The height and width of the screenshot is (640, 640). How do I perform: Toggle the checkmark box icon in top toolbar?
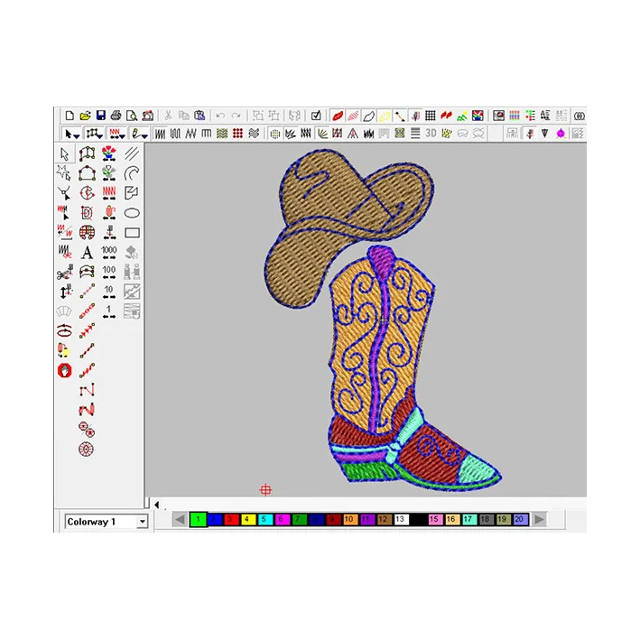point(316,116)
